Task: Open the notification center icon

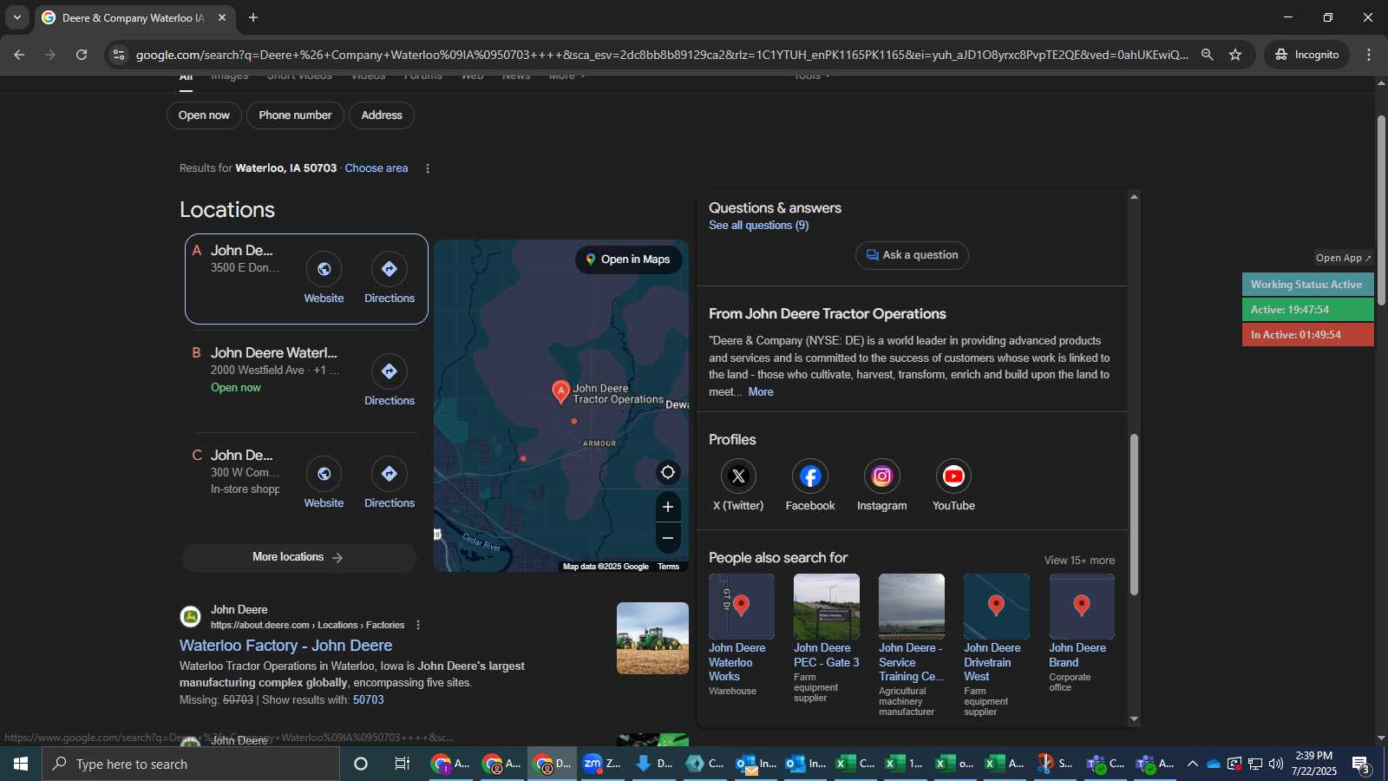Action: coord(1360,765)
